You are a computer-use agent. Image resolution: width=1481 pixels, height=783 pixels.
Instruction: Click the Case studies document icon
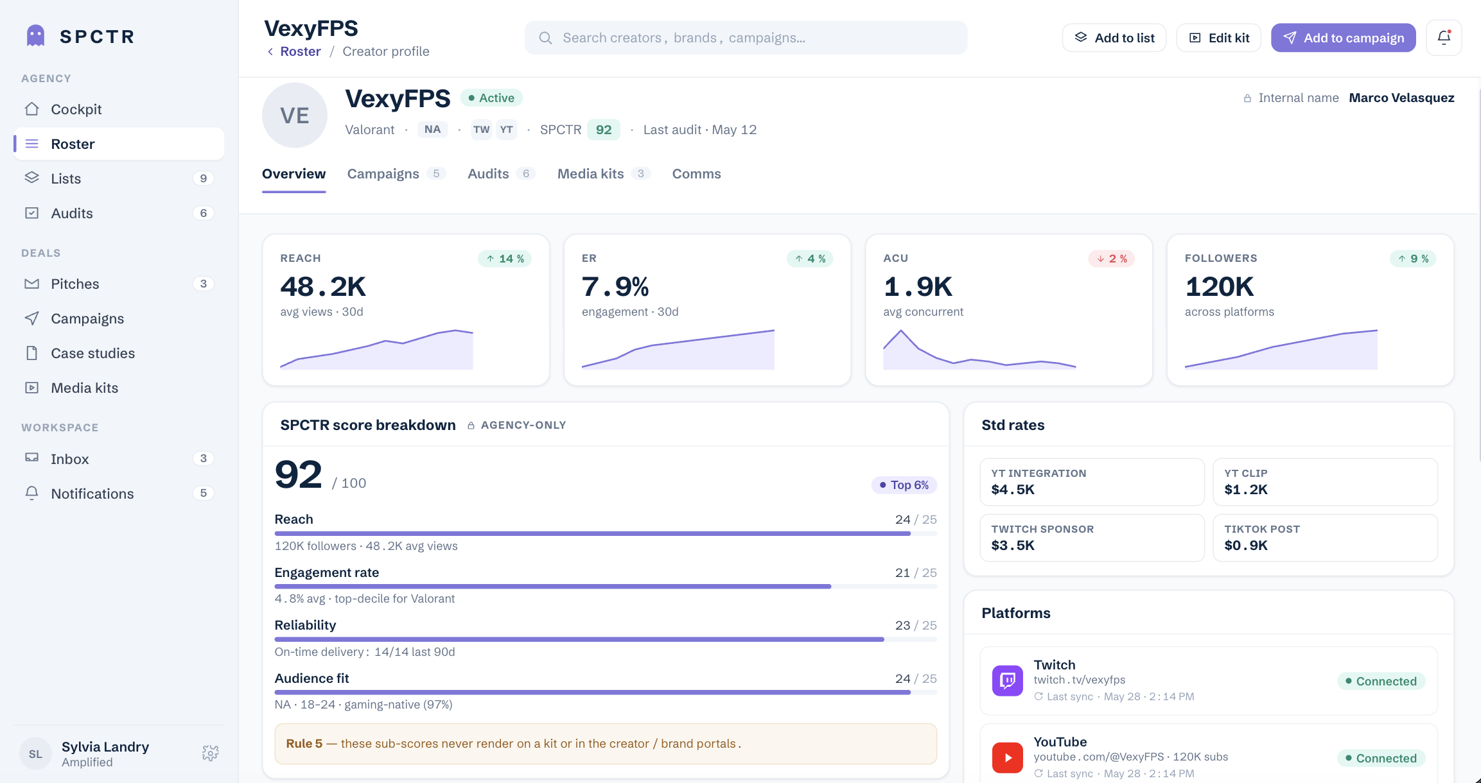click(32, 353)
